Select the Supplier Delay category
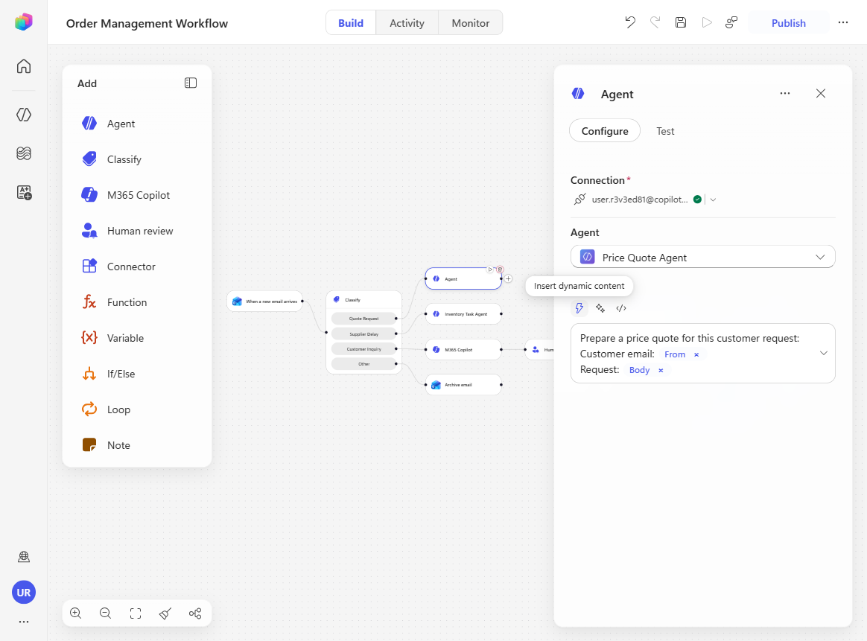 tap(363, 334)
